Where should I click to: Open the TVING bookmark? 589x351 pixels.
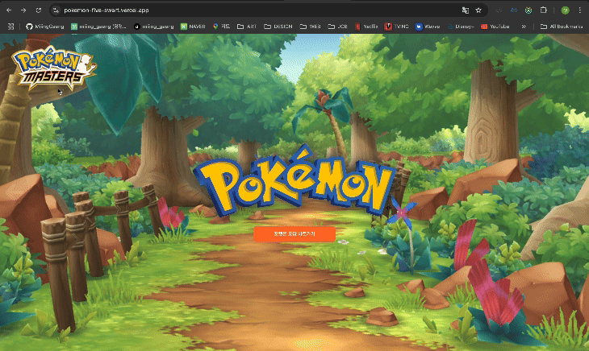(396, 27)
